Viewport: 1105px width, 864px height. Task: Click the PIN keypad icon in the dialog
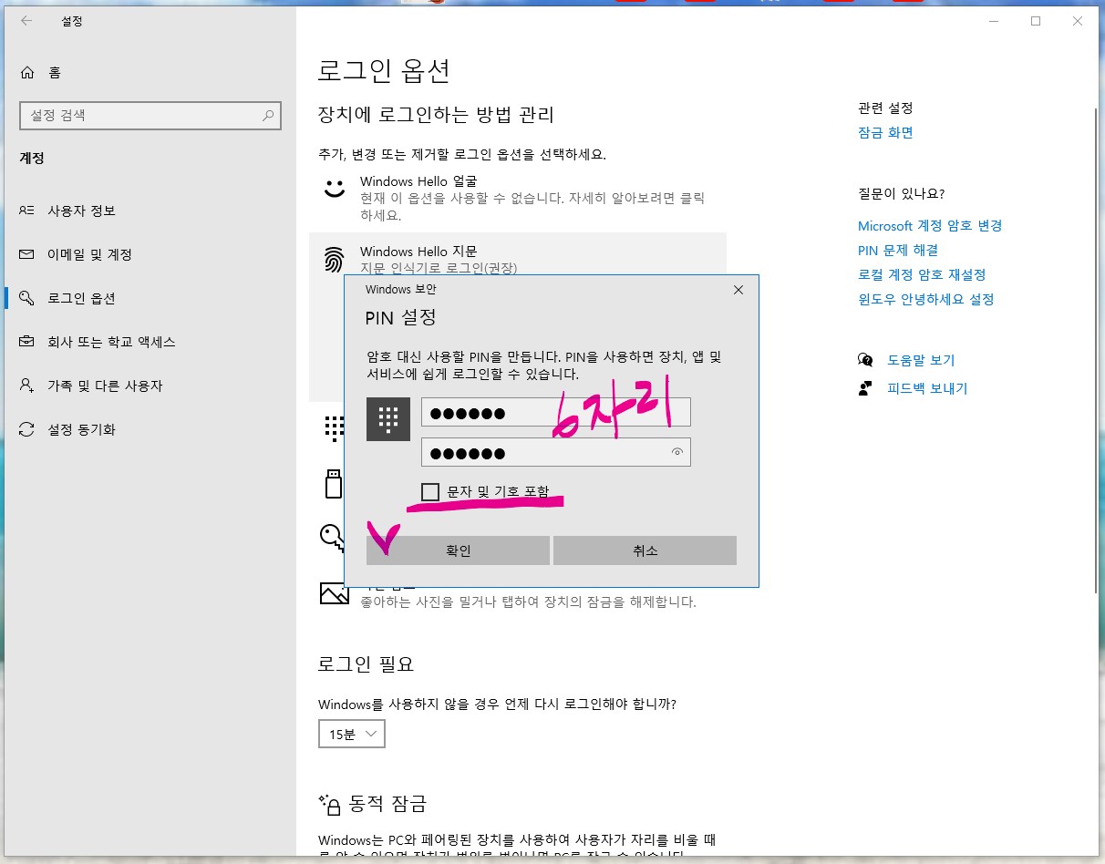388,419
